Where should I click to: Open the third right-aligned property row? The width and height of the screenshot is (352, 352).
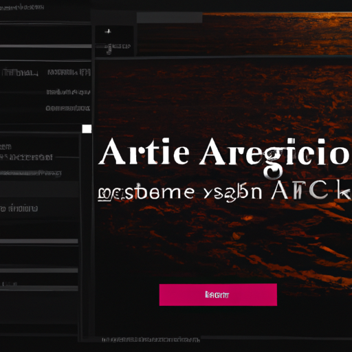tap(67, 108)
